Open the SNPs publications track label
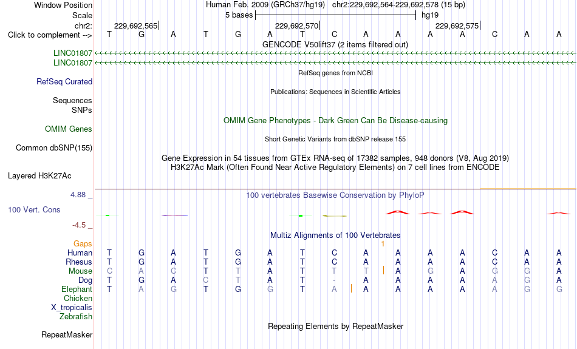This screenshot has height=349, width=577. click(82, 110)
